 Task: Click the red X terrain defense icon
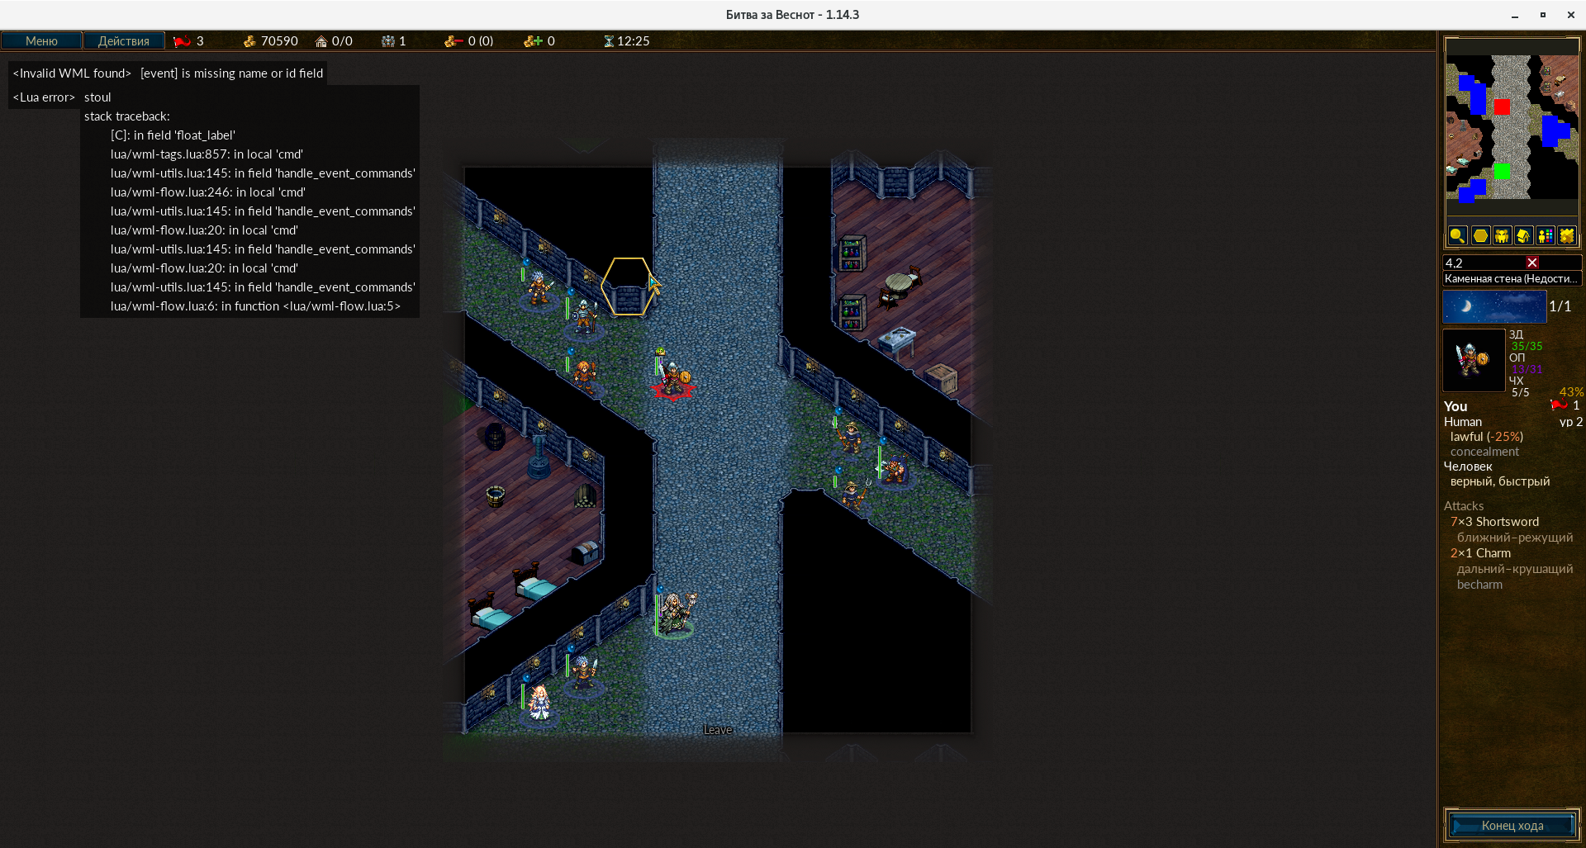(1532, 263)
